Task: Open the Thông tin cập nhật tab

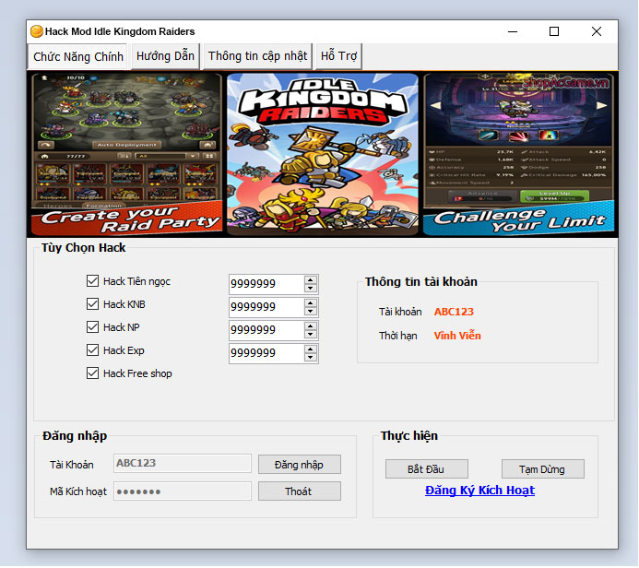Action: tap(257, 56)
